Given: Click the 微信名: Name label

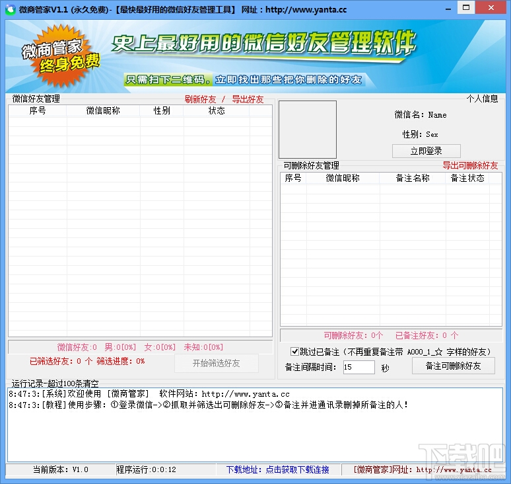Looking at the screenshot, I should point(421,115).
